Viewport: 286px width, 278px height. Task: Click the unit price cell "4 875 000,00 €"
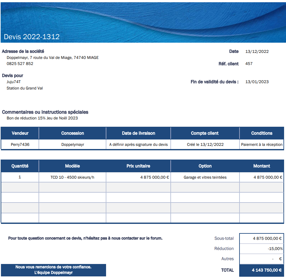click(139, 177)
